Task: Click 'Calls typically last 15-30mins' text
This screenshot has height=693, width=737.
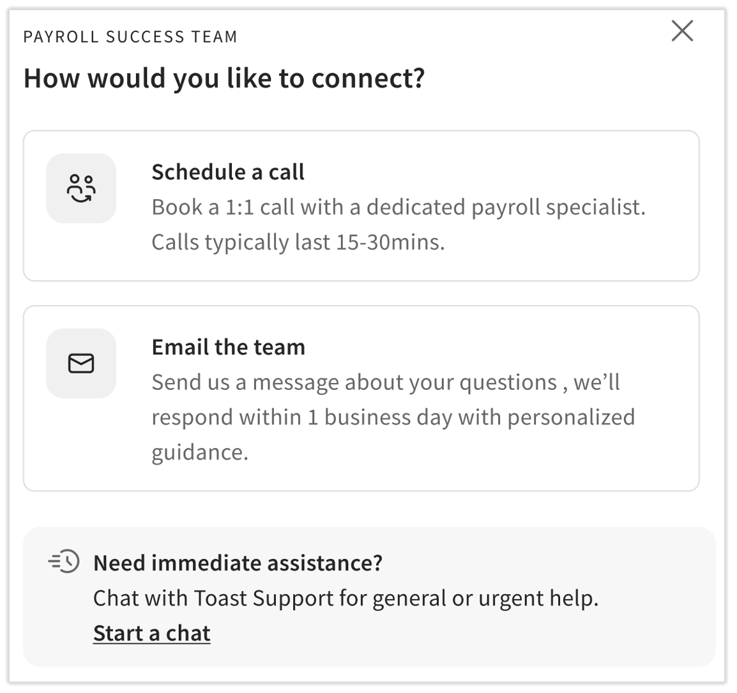Action: pos(298,242)
